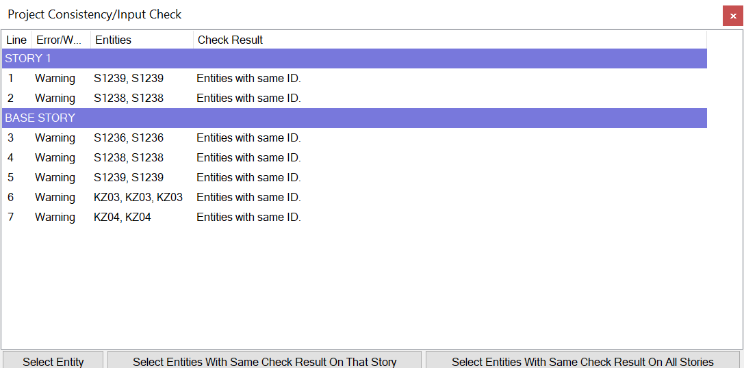The width and height of the screenshot is (744, 368).
Task: Click Entities with same ID text on line 7
Action: tap(248, 218)
